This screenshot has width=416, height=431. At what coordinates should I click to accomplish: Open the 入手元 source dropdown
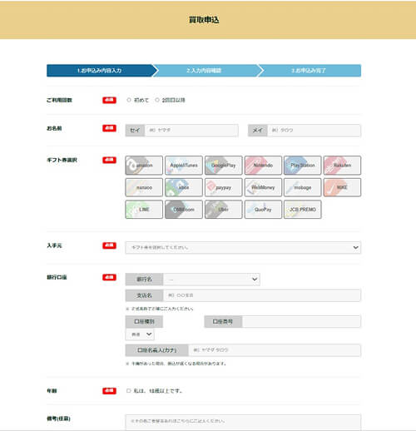pos(243,247)
